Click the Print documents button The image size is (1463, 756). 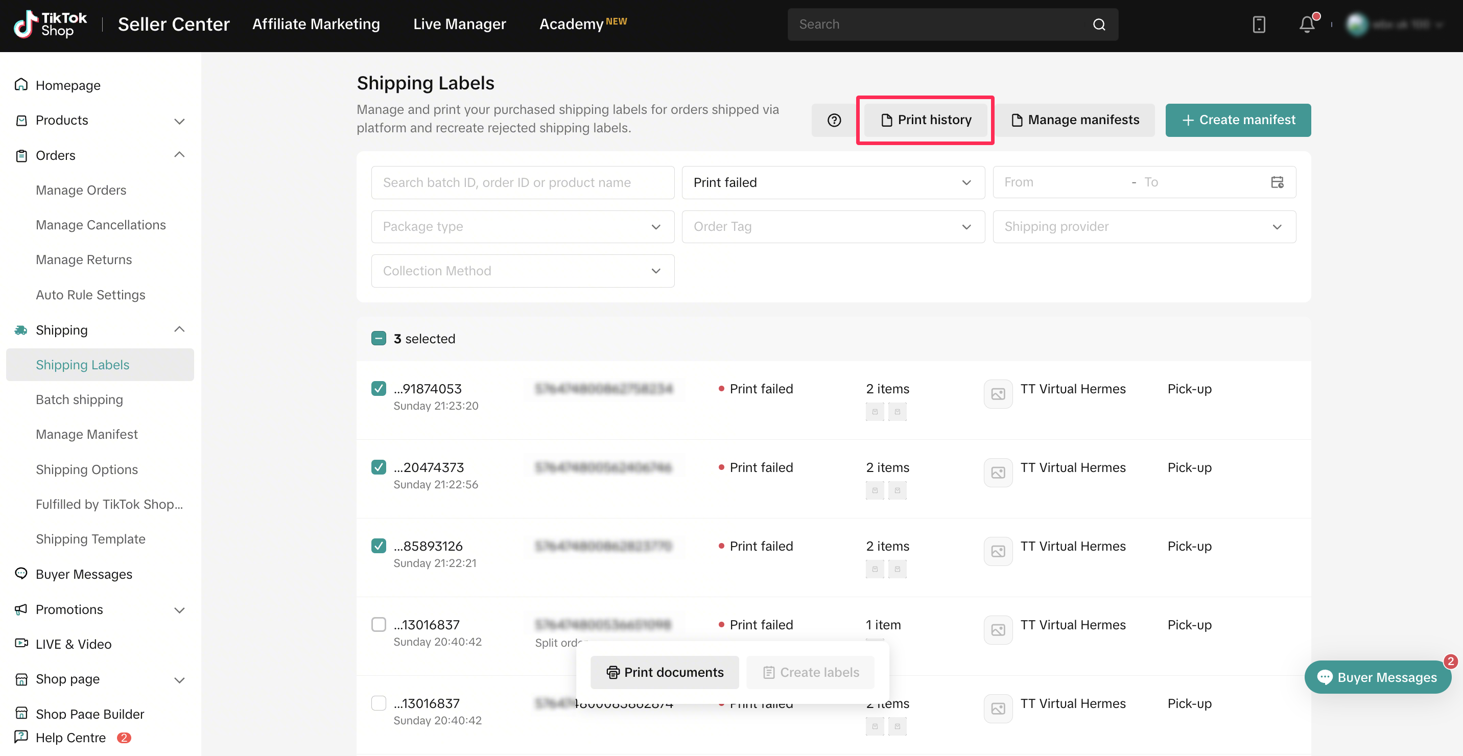pyautogui.click(x=665, y=673)
